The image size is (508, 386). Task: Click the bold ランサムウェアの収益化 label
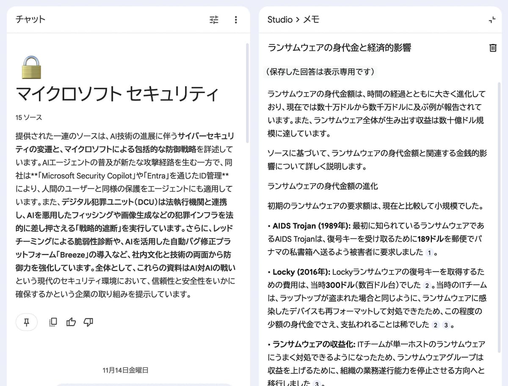[314, 344]
